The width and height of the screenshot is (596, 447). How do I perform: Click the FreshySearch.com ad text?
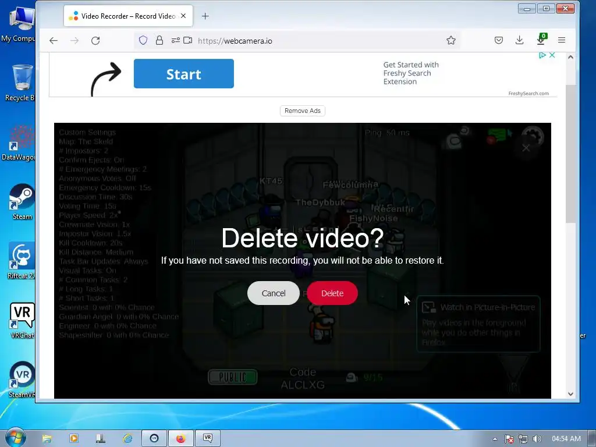pyautogui.click(x=528, y=94)
